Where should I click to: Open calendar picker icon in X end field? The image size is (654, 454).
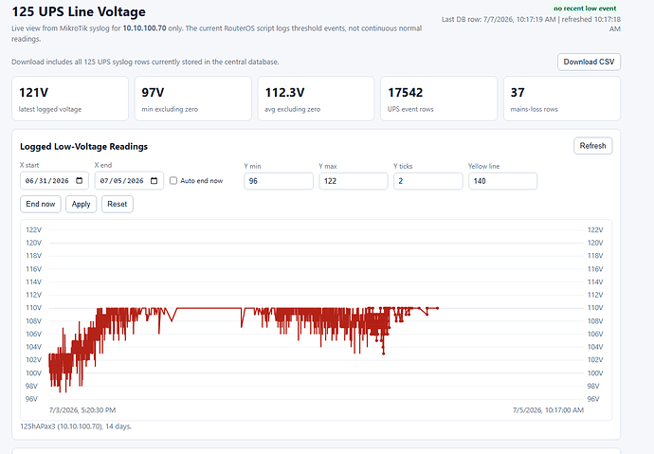pos(154,180)
